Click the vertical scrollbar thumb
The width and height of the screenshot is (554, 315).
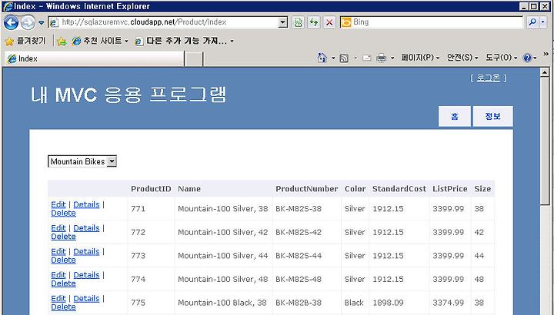point(545,141)
